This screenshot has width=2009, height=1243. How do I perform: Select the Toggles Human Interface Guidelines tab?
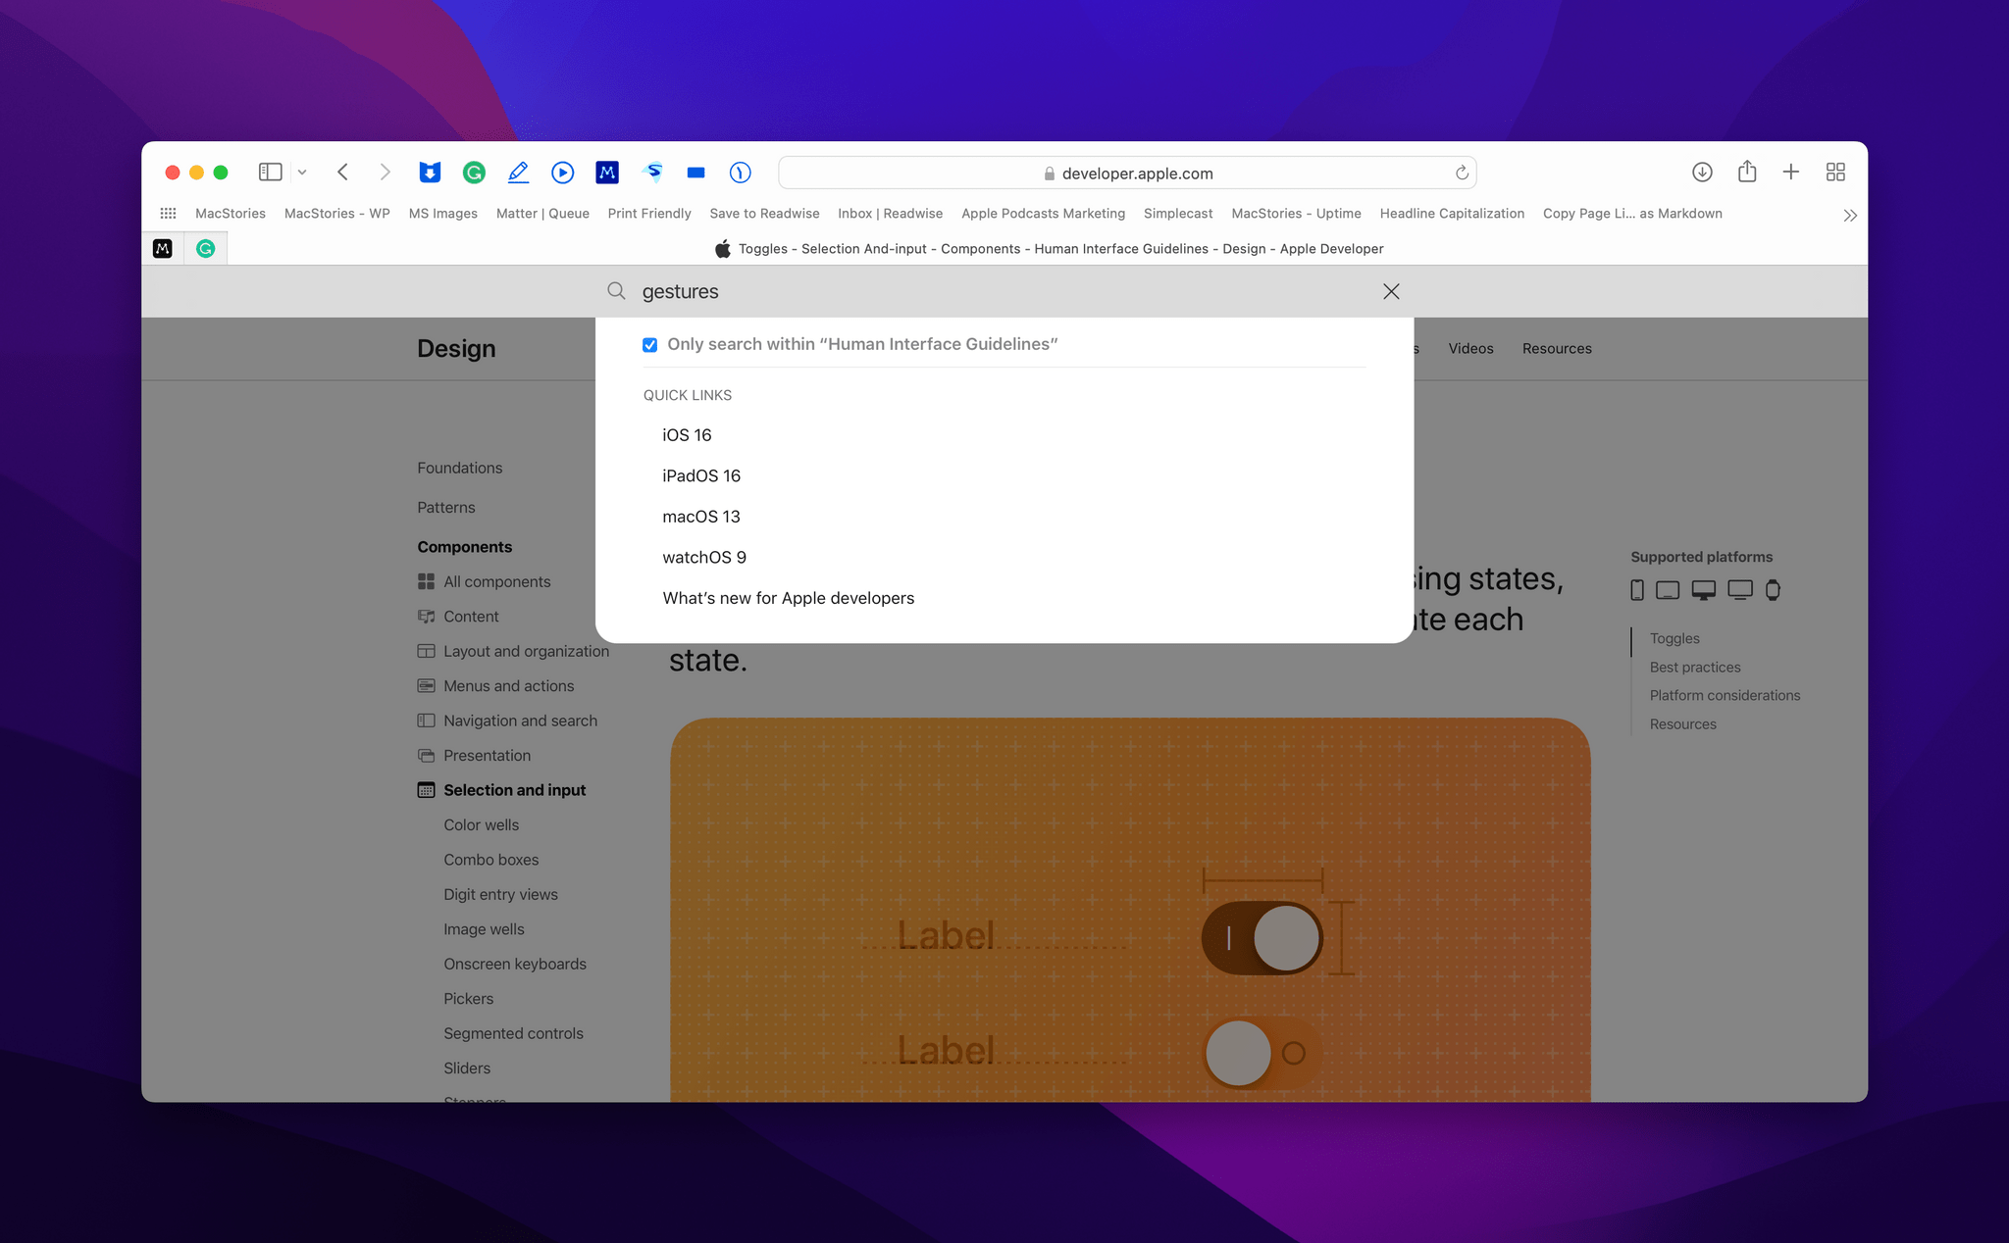click(1049, 249)
